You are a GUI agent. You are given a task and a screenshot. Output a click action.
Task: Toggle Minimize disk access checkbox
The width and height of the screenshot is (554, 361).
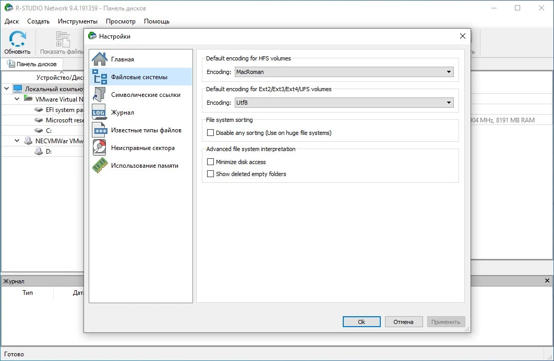[x=210, y=161]
